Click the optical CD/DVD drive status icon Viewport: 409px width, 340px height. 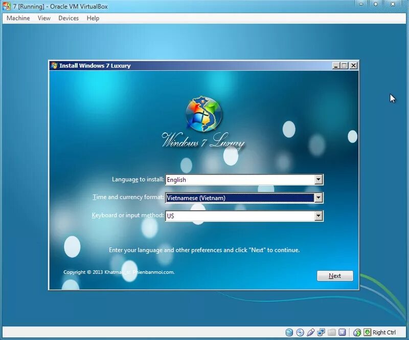(300, 332)
